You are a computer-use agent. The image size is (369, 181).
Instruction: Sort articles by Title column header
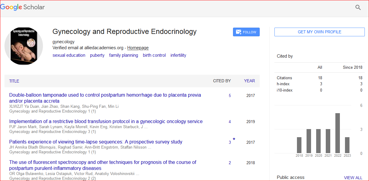pyautogui.click(x=14, y=81)
